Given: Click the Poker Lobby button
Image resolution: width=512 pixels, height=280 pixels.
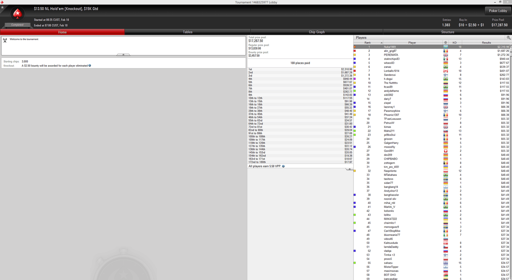Looking at the screenshot, I should click(498, 11).
